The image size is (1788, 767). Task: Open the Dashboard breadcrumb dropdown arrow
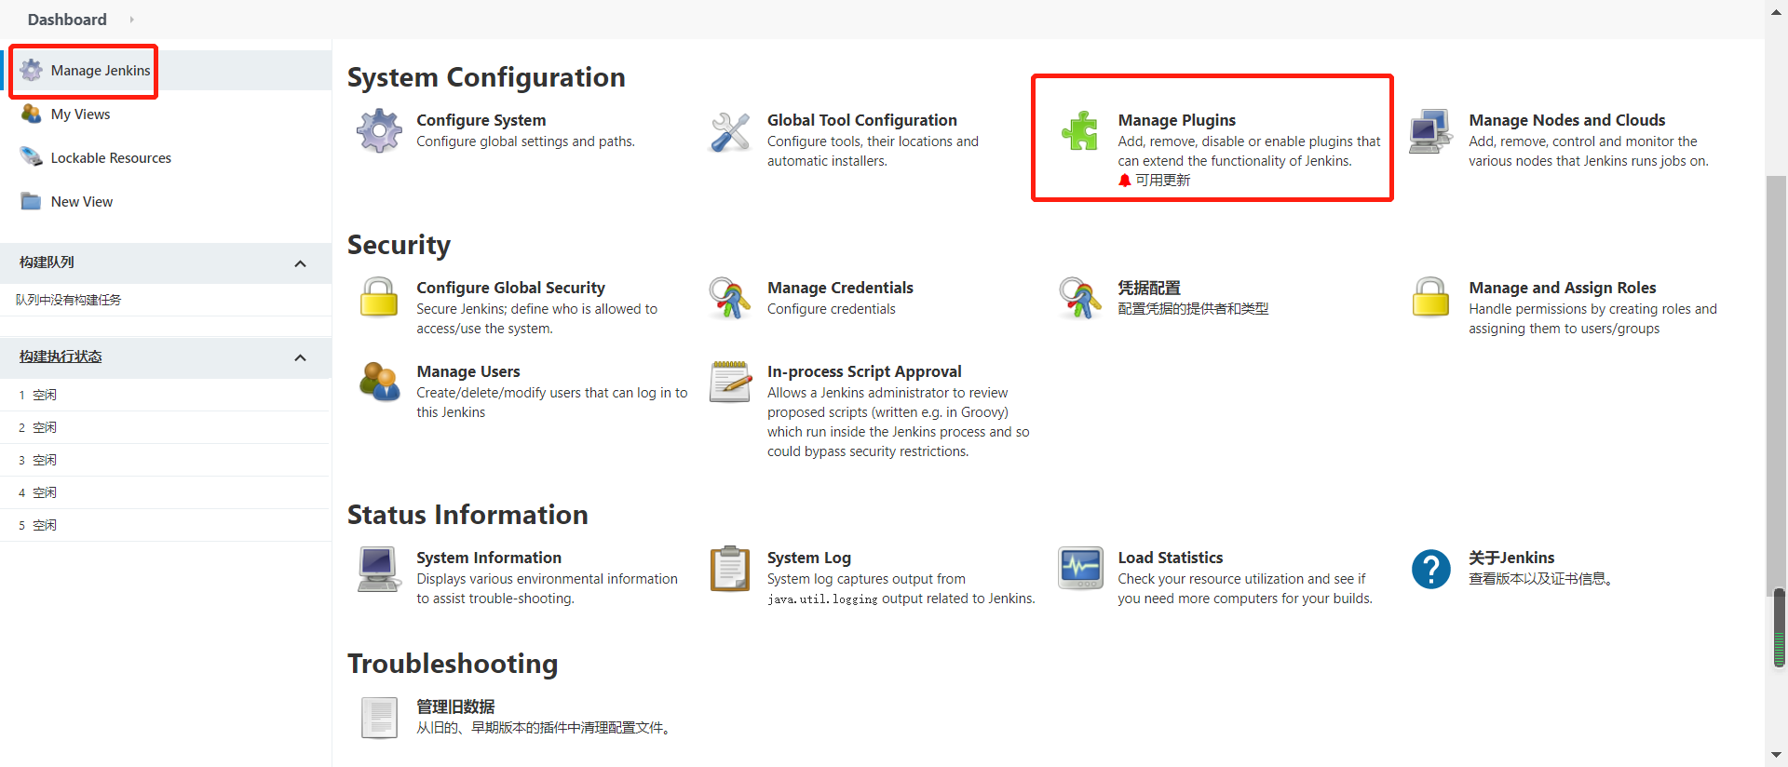tap(131, 20)
